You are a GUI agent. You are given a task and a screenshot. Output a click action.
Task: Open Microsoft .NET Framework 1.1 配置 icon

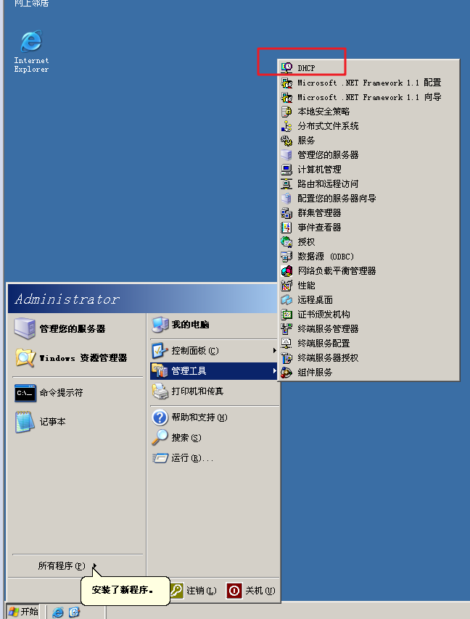coord(286,83)
